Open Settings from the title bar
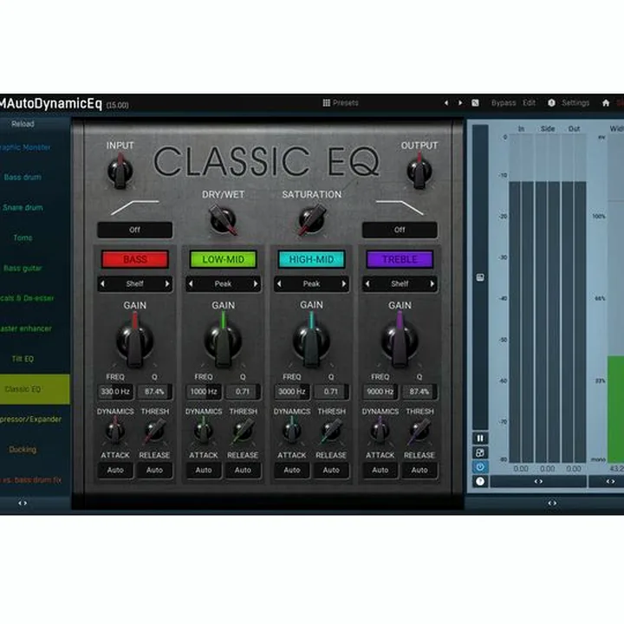This screenshot has height=624, width=624. [569, 103]
